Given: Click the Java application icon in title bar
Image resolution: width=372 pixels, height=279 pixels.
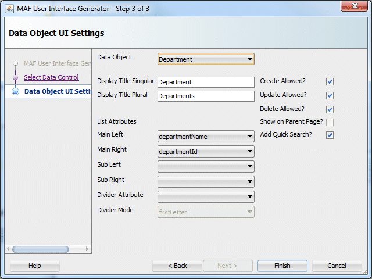Looking at the screenshot, I should (x=9, y=9).
